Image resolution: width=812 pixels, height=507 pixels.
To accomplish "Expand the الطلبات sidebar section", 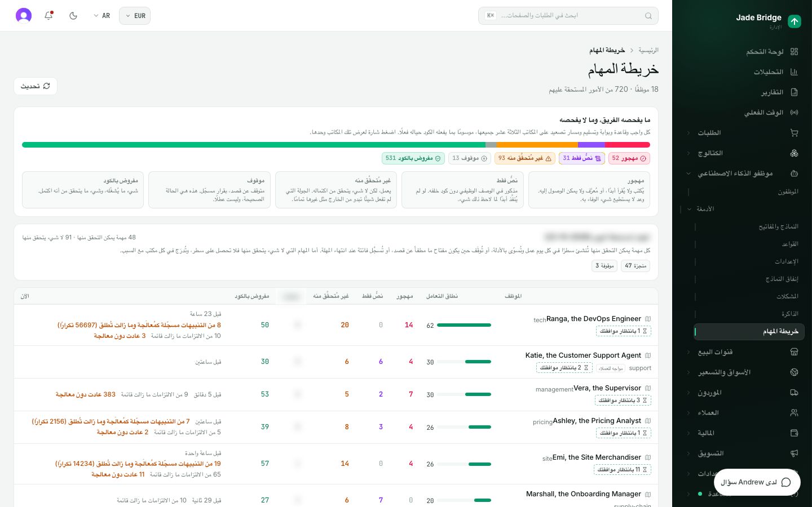I will tap(742, 133).
